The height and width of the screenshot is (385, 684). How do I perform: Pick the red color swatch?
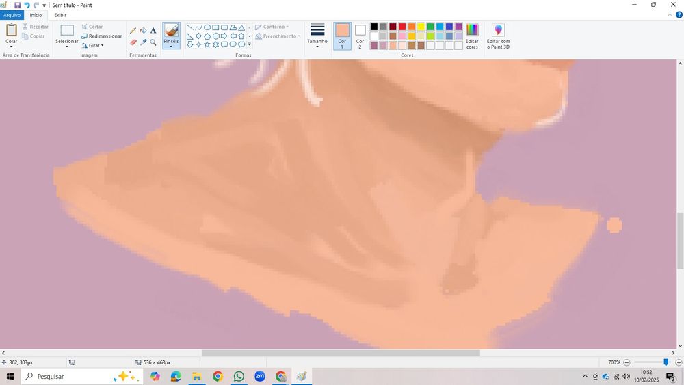click(x=402, y=27)
